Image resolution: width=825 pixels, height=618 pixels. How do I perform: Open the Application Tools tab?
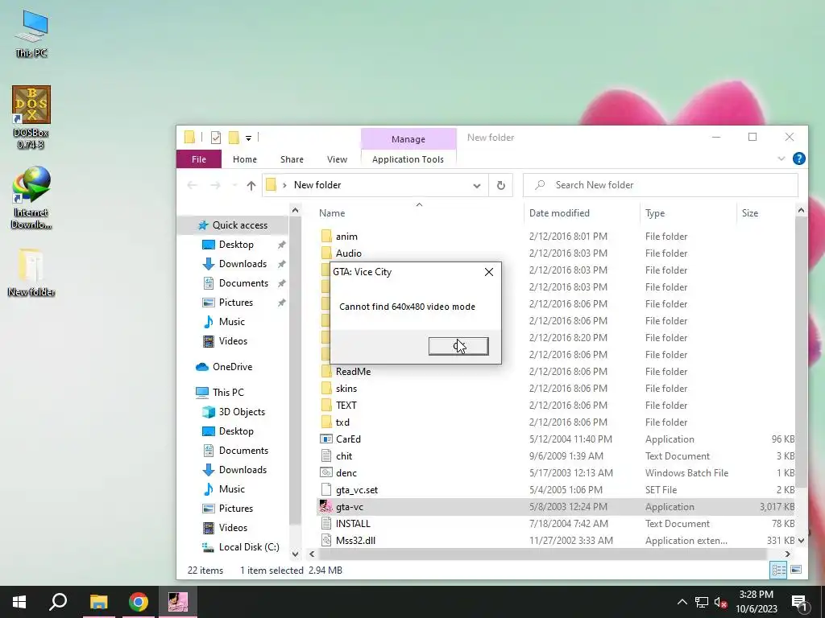[x=408, y=159]
